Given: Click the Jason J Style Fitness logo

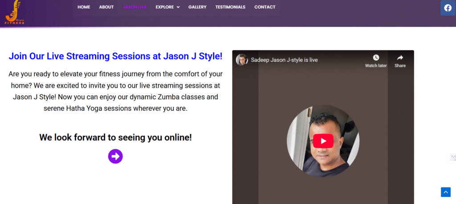Looking at the screenshot, I should coord(15,12).
